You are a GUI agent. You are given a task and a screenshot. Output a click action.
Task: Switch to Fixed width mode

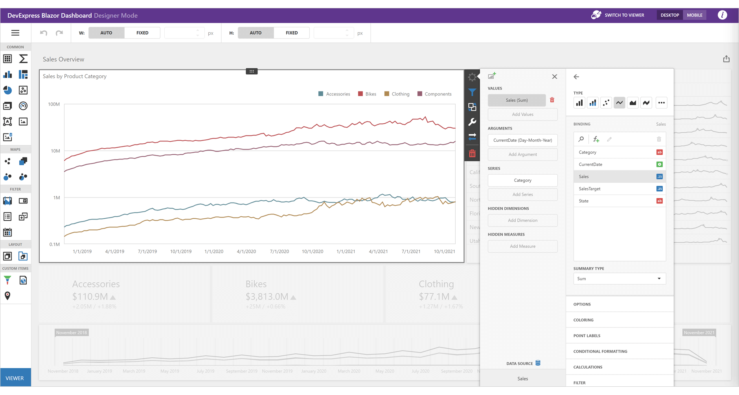(x=142, y=33)
